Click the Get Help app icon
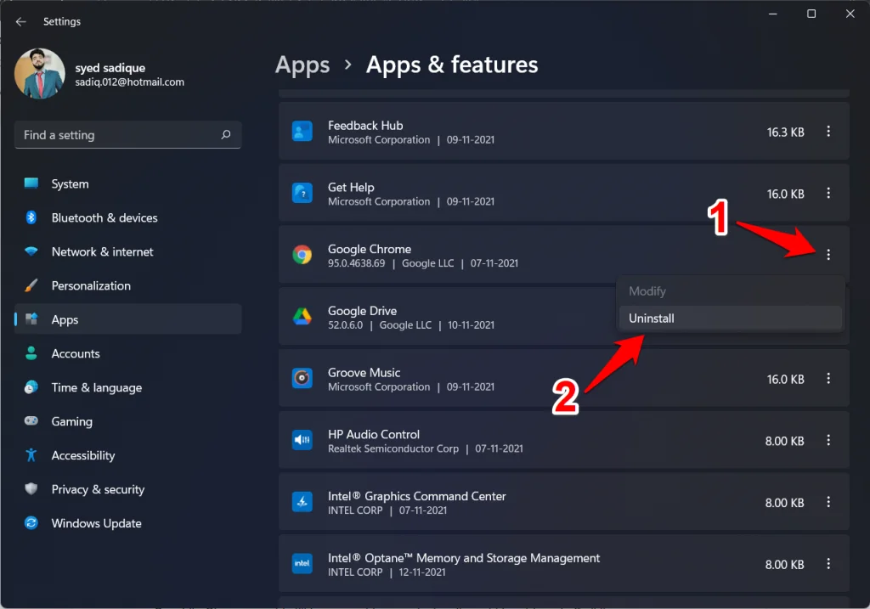Image resolution: width=870 pixels, height=609 pixels. [x=302, y=193]
